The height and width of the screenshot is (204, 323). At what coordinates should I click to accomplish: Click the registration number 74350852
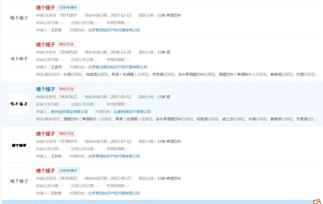(68, 178)
